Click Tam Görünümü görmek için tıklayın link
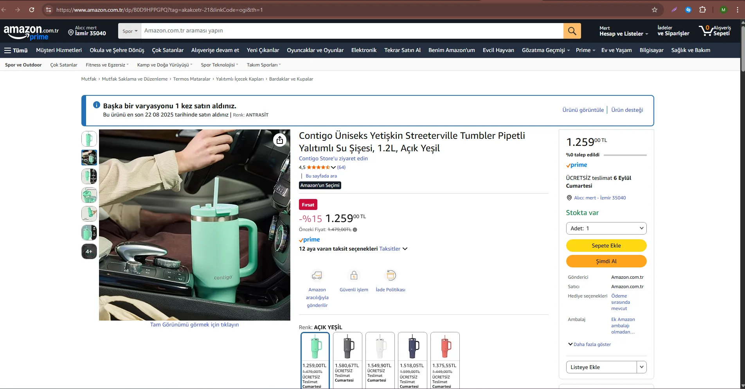This screenshot has height=389, width=745. tap(194, 324)
